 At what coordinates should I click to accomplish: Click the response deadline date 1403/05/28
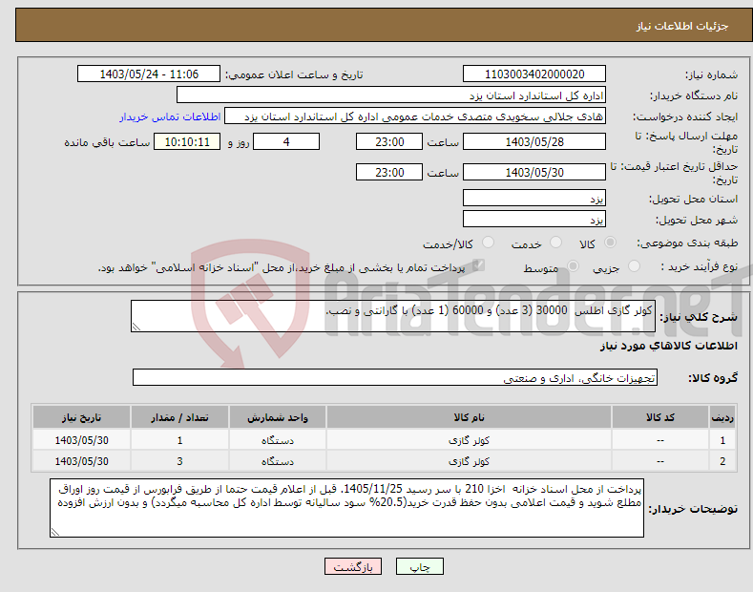tap(534, 141)
